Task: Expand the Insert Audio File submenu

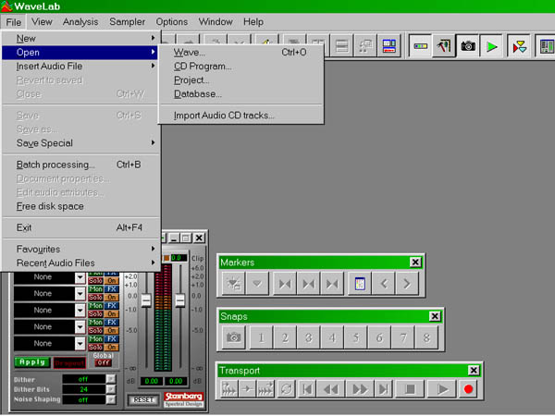Action: pos(80,67)
